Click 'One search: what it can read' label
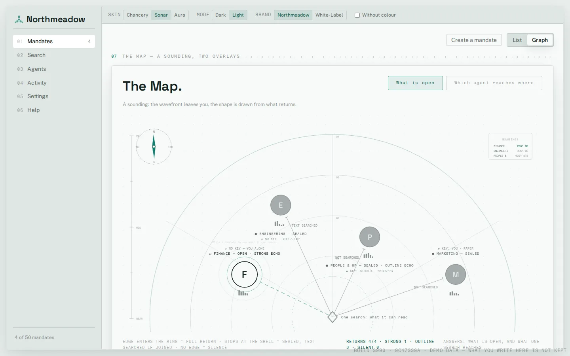Screen dimensions: 570x356 pos(374,317)
